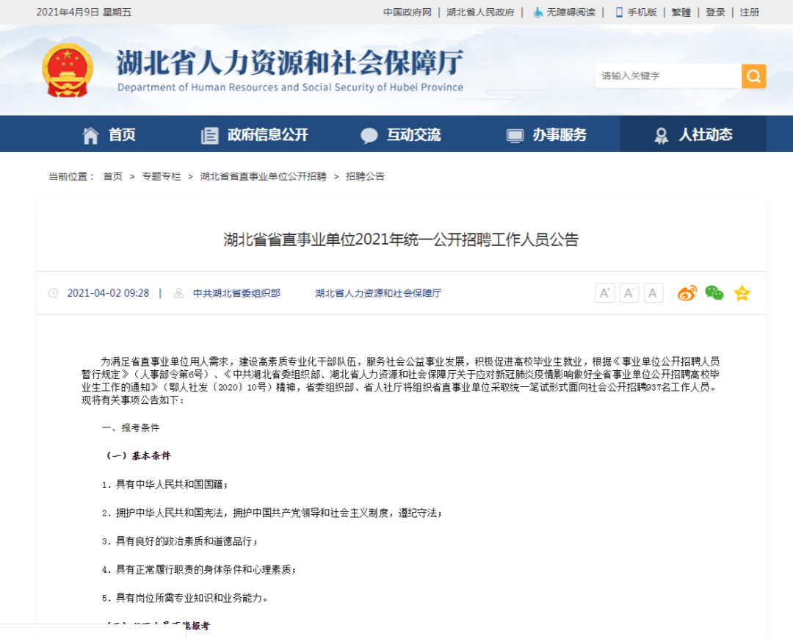Click the badge icon beside 人社动态

[x=661, y=135]
